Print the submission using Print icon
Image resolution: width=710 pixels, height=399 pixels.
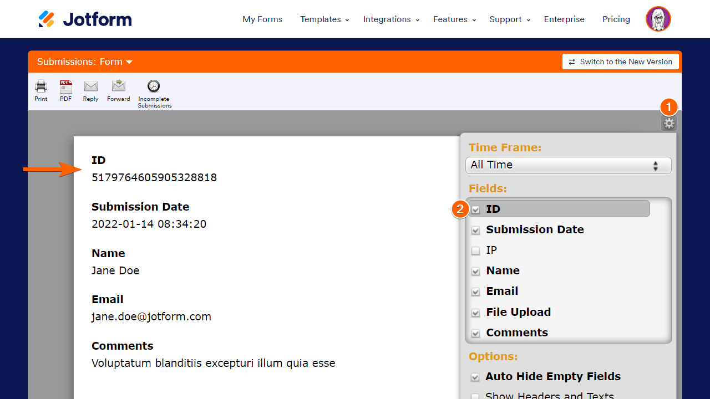[41, 86]
